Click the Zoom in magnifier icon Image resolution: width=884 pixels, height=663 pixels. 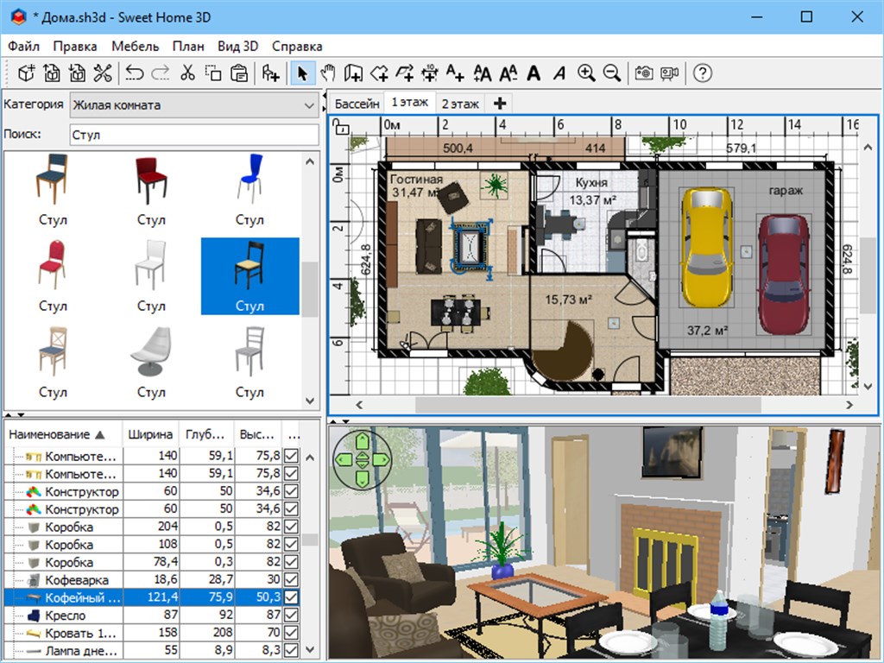(586, 73)
